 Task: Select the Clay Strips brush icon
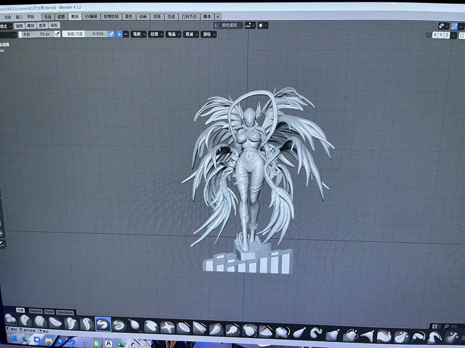point(40,322)
